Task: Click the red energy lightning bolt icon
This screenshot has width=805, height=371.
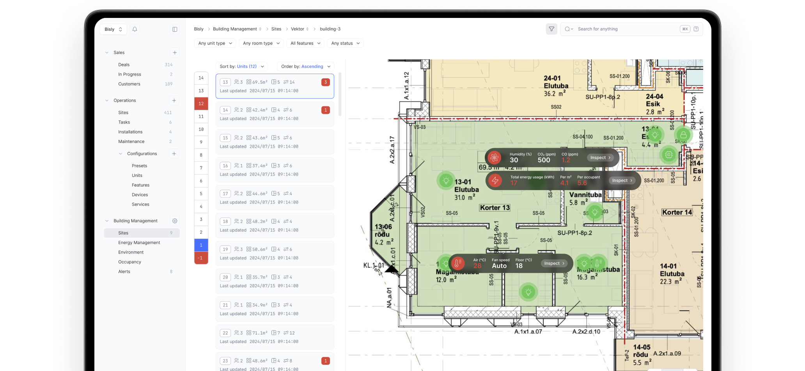Action: point(495,180)
